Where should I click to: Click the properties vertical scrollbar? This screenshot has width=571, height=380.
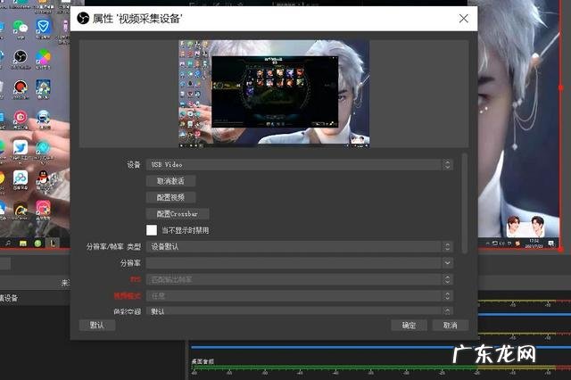[x=464, y=203]
